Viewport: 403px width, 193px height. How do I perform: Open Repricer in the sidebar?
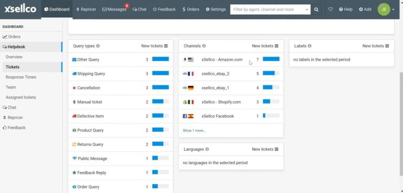point(13,117)
